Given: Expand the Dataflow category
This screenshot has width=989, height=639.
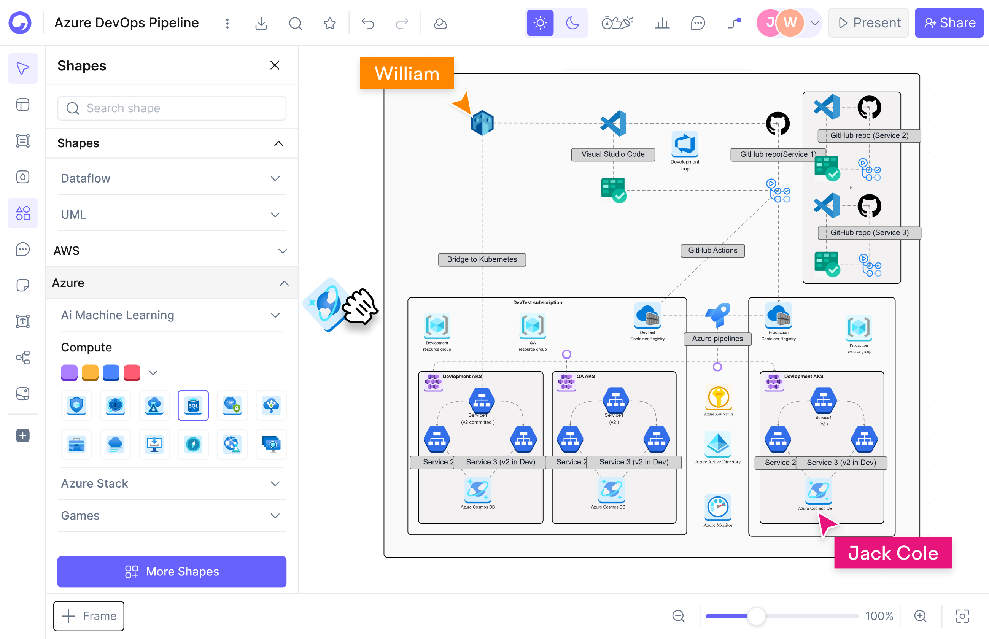Looking at the screenshot, I should [x=172, y=178].
